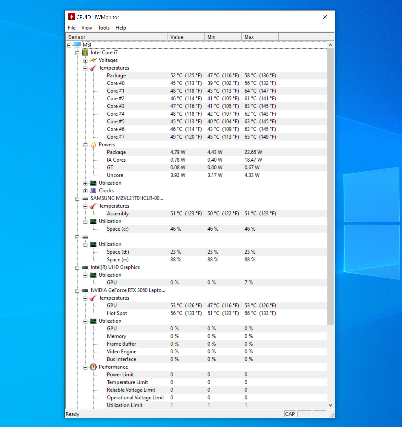This screenshot has height=427, width=402.
Task: Click the NVIDIA GeForce card icon
Action: [85, 290]
